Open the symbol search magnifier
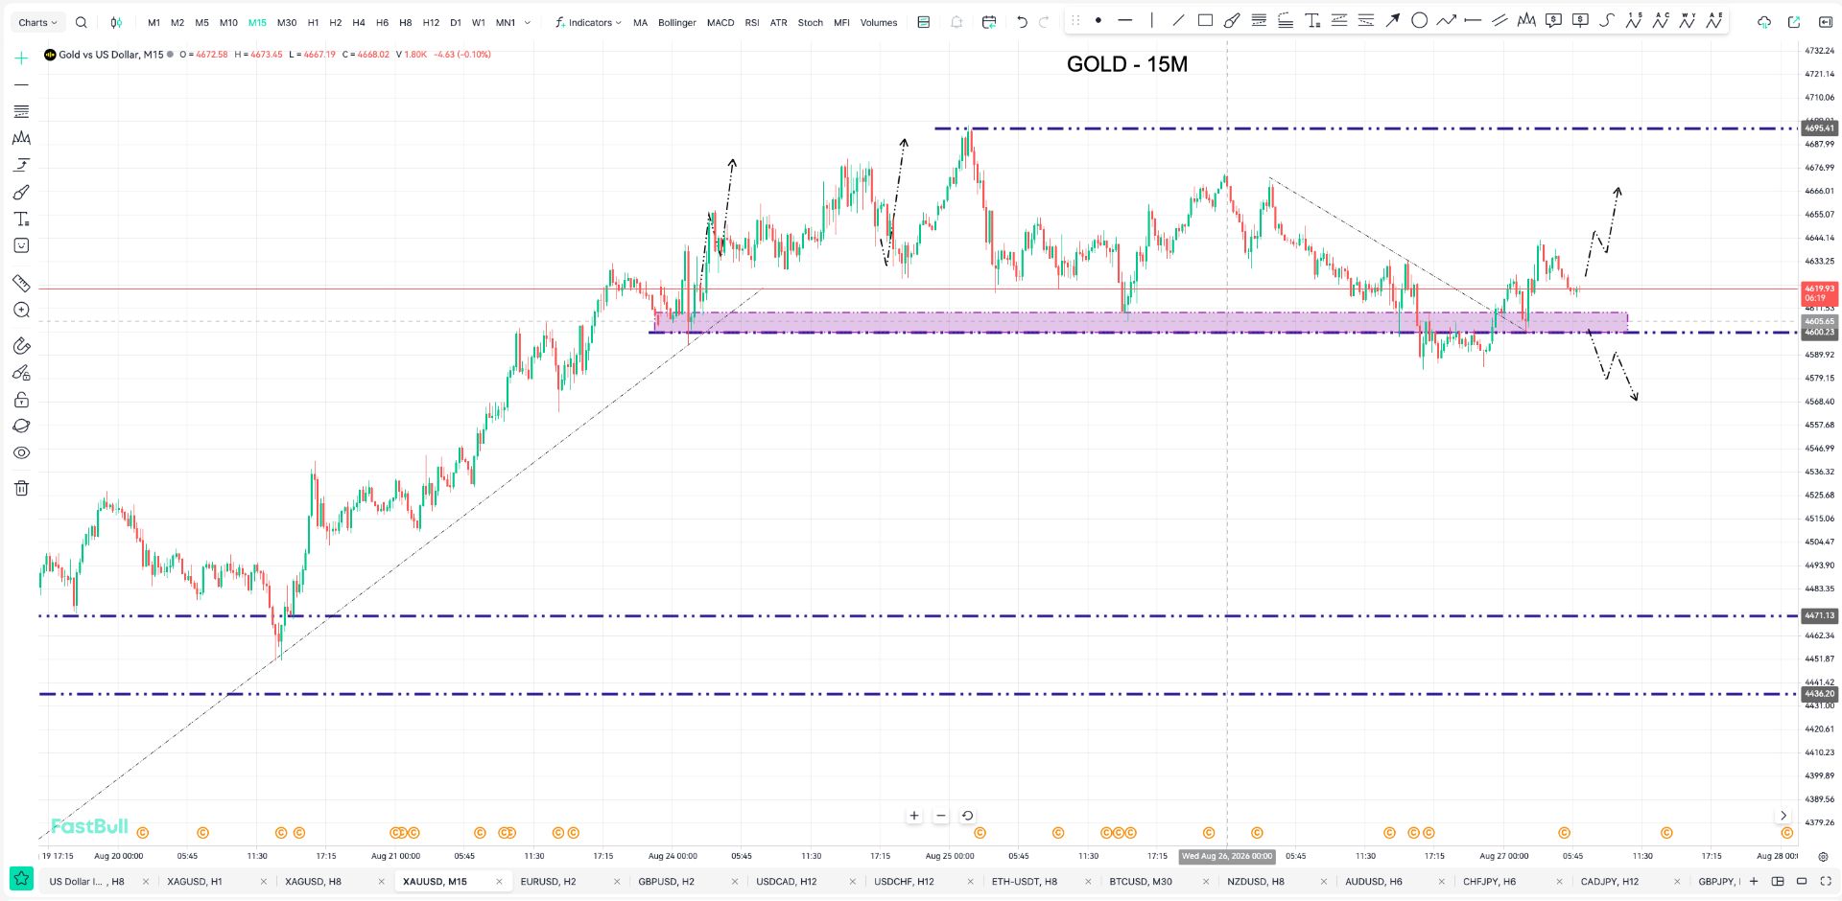This screenshot has height=901, width=1842. click(x=82, y=22)
